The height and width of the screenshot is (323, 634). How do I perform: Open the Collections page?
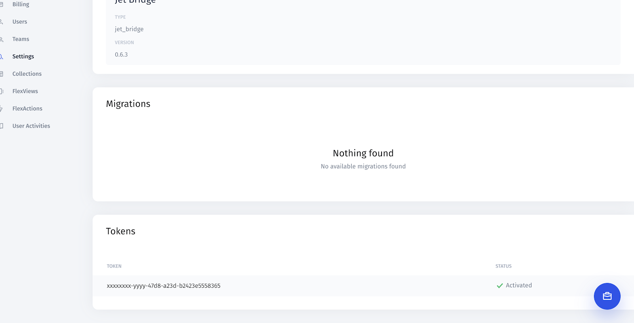27,74
